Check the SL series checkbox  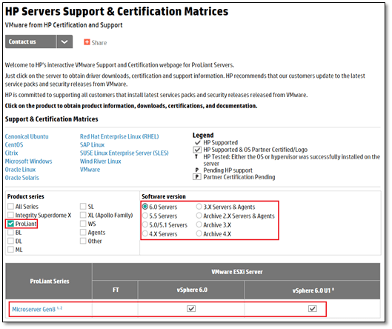(x=83, y=207)
